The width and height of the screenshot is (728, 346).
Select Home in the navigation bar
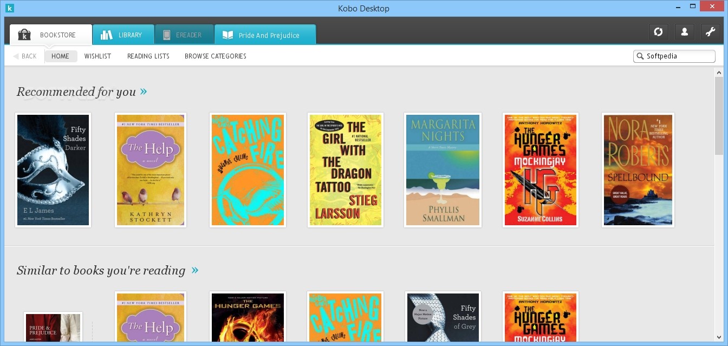click(61, 56)
